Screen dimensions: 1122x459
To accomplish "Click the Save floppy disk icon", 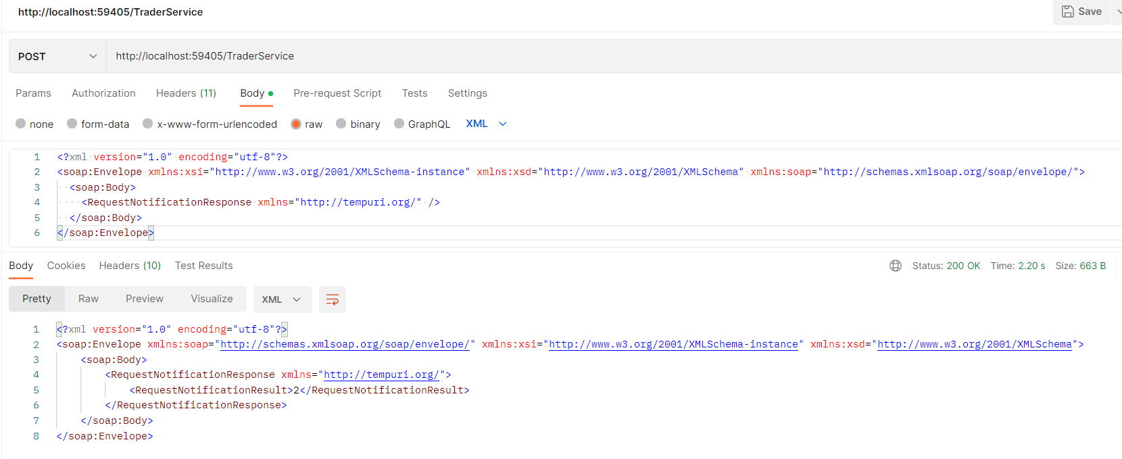I will (1068, 11).
